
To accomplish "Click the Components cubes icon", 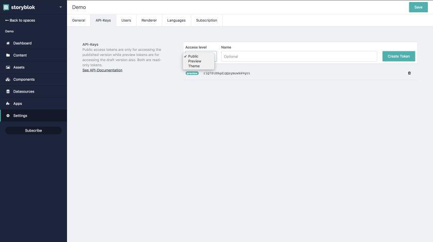I will [8, 80].
